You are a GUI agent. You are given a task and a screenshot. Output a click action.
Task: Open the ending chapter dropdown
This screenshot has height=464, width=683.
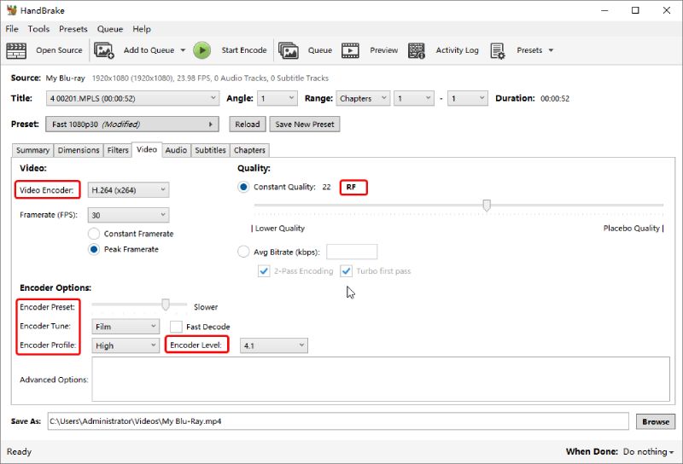click(468, 98)
